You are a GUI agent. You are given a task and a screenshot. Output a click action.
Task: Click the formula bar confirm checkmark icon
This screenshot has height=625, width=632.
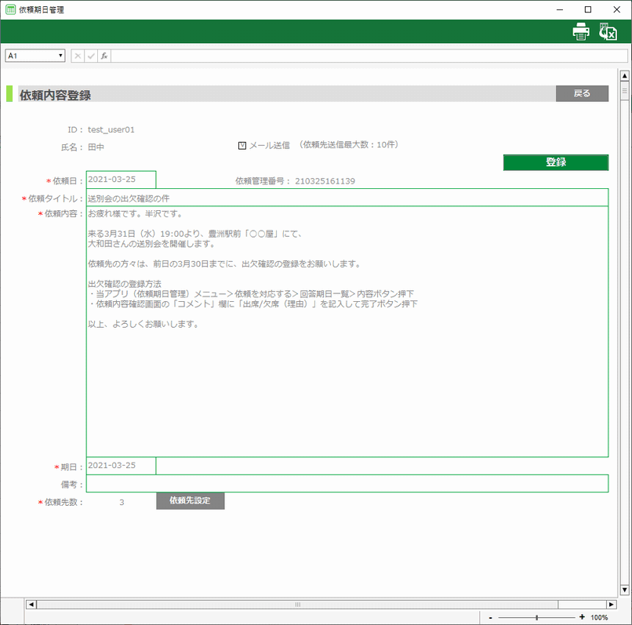(91, 56)
